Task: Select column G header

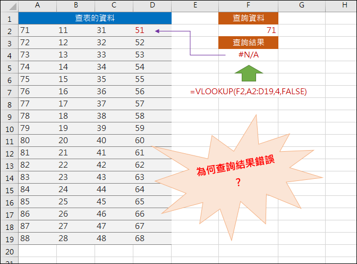Action: click(x=302, y=5)
